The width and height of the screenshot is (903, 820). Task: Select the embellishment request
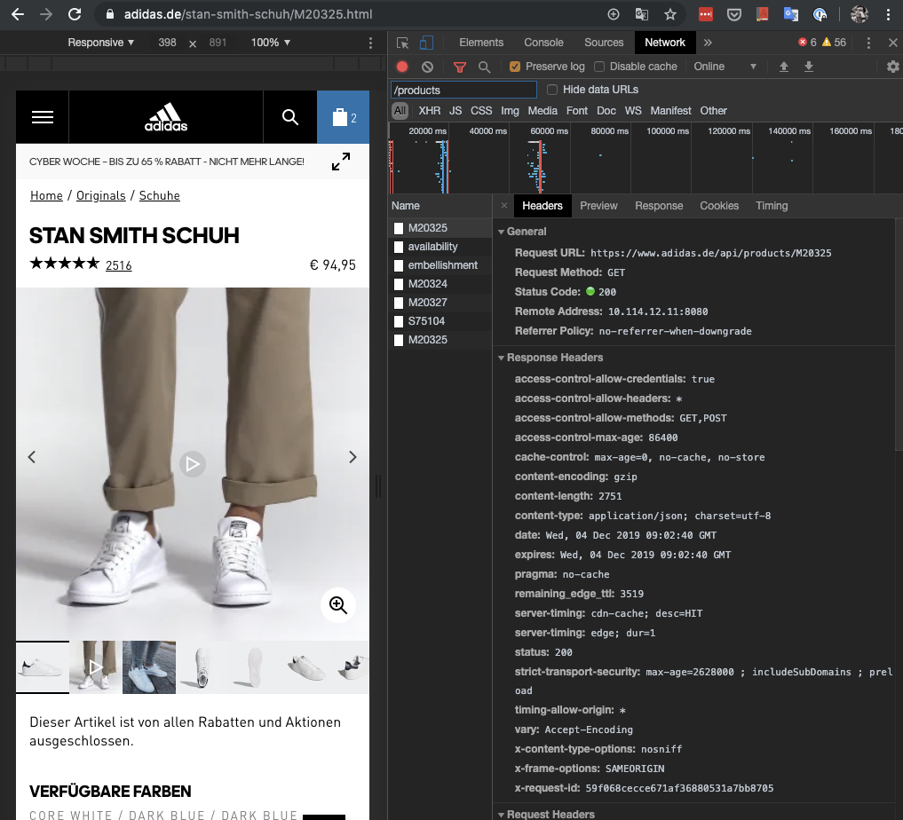click(440, 265)
